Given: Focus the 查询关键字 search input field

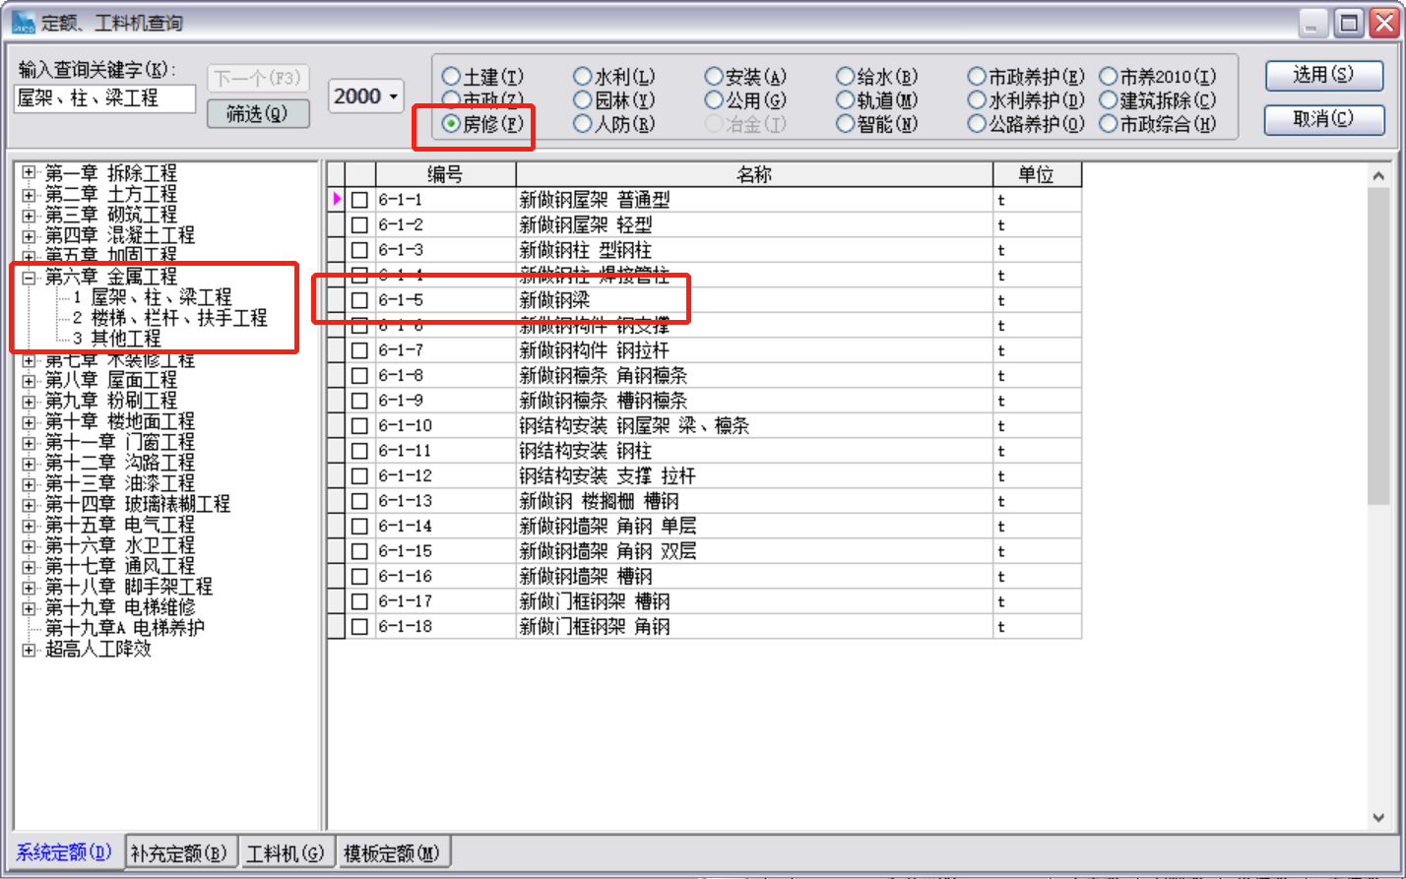Looking at the screenshot, I should [x=104, y=98].
